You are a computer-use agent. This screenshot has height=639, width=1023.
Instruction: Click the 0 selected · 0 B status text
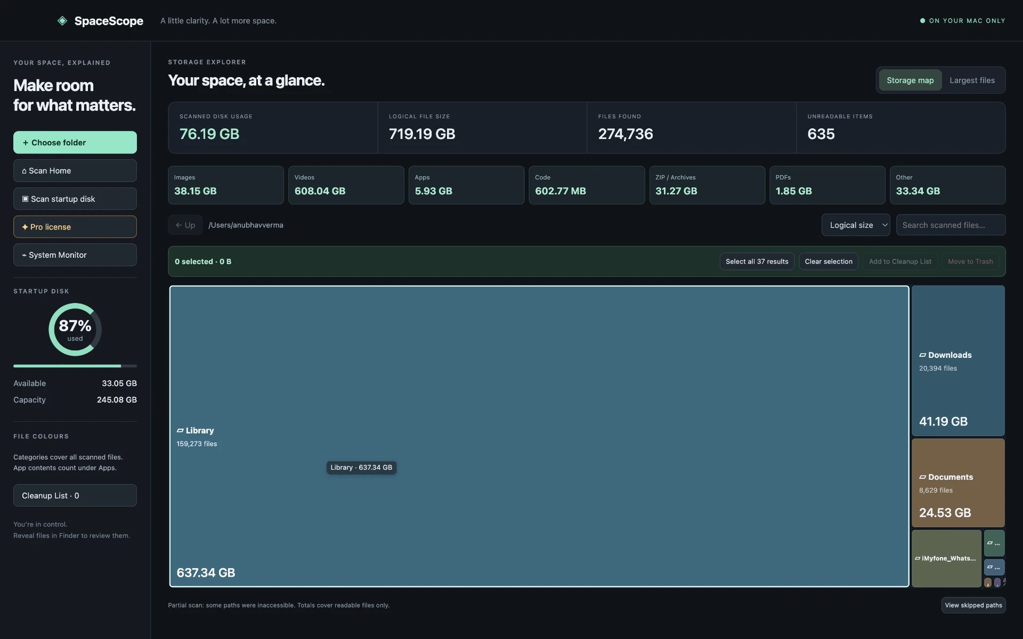pyautogui.click(x=203, y=261)
